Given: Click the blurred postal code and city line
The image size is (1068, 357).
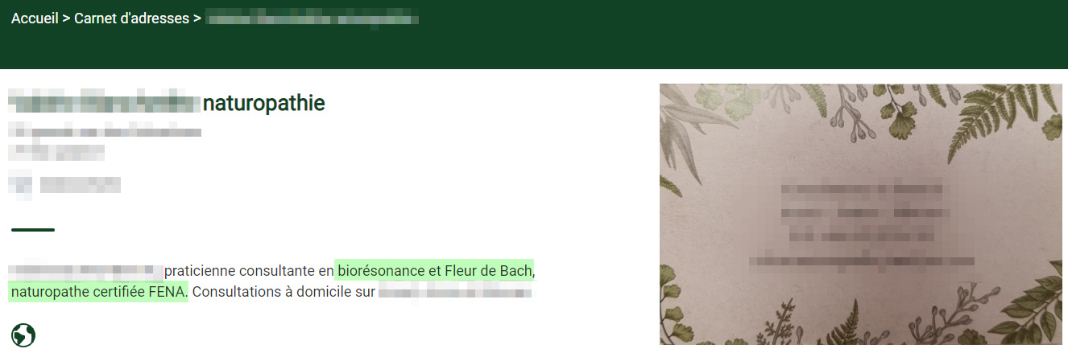Looking at the screenshot, I should click(x=56, y=151).
